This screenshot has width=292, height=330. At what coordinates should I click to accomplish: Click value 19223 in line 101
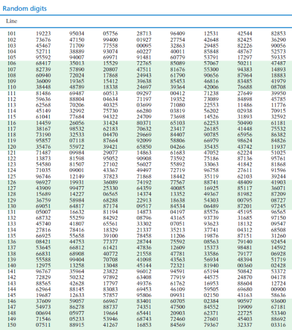(43, 34)
